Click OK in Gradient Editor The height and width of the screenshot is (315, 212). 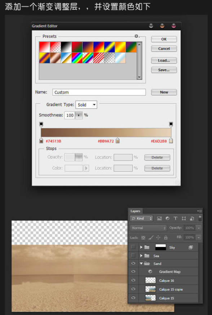point(164,39)
